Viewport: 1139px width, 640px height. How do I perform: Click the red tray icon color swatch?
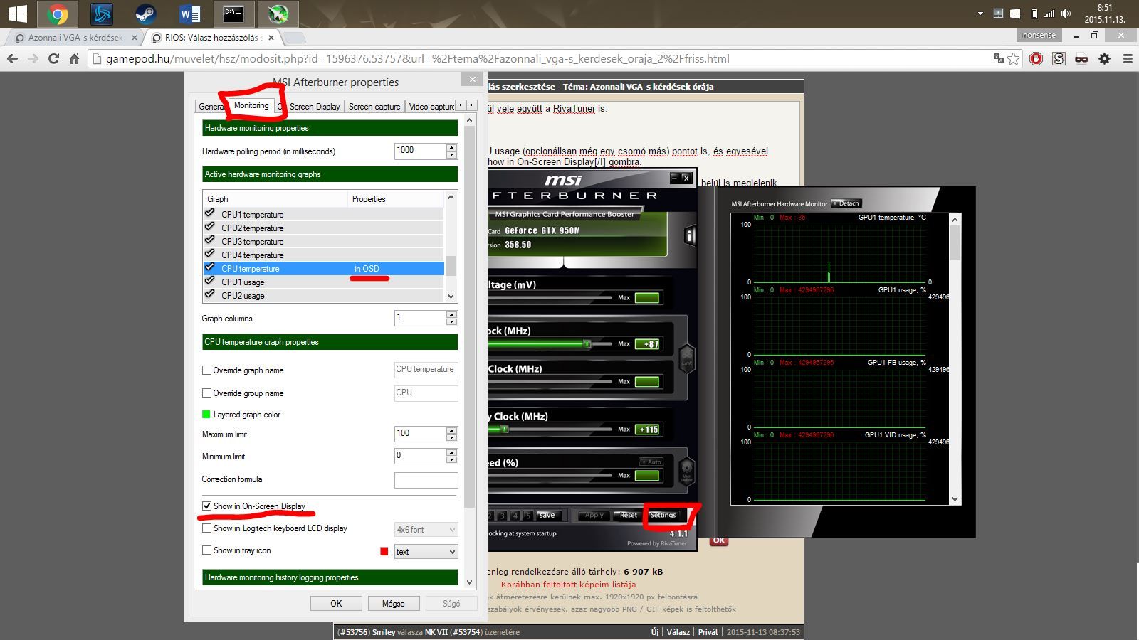384,551
